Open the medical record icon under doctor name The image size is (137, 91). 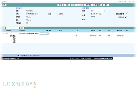pos(27,23)
